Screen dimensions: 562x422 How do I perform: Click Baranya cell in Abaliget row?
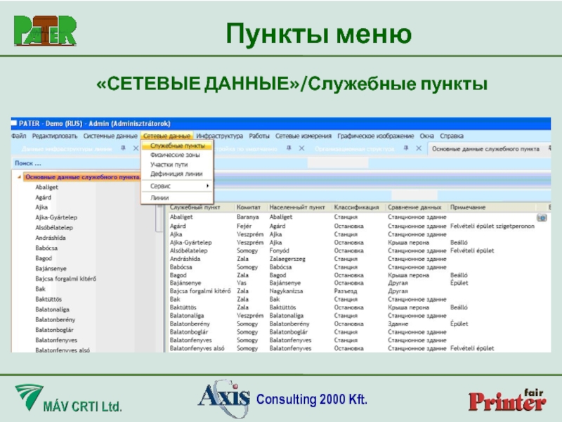click(x=248, y=217)
